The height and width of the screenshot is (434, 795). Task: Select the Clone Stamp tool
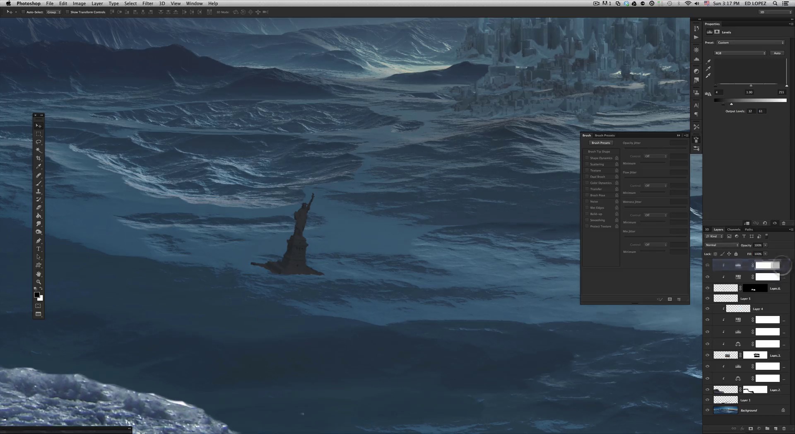pos(39,191)
